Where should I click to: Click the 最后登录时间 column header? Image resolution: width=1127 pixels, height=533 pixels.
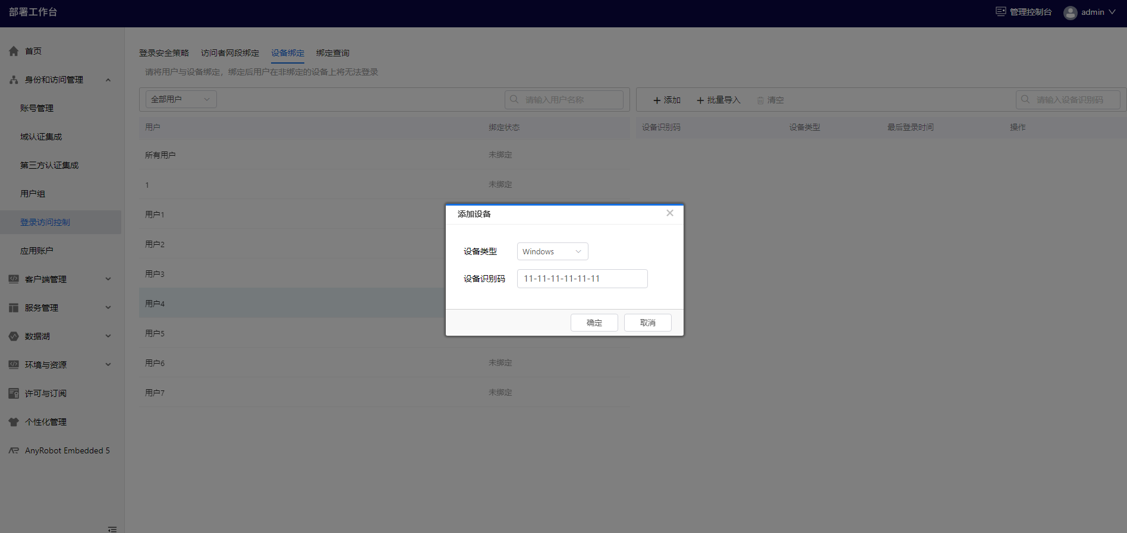(911, 127)
